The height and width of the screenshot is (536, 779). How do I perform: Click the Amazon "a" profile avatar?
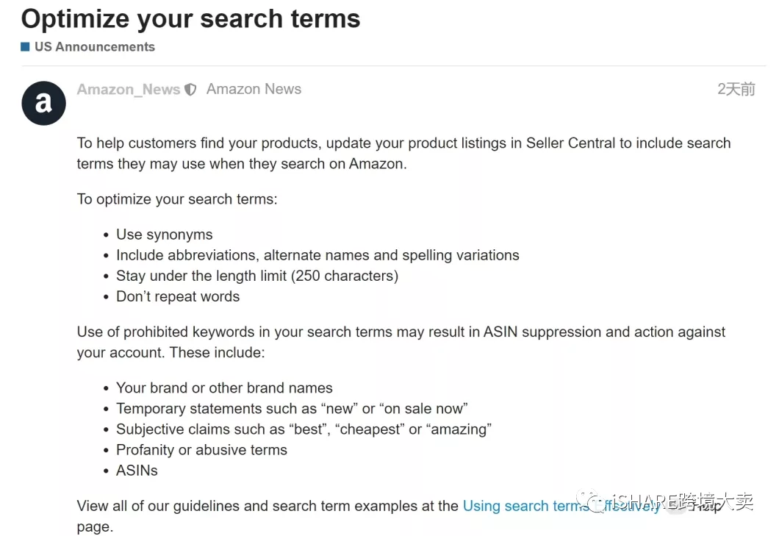click(x=43, y=104)
